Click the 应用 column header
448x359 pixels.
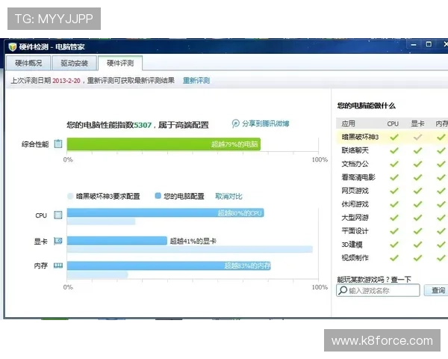(x=348, y=123)
